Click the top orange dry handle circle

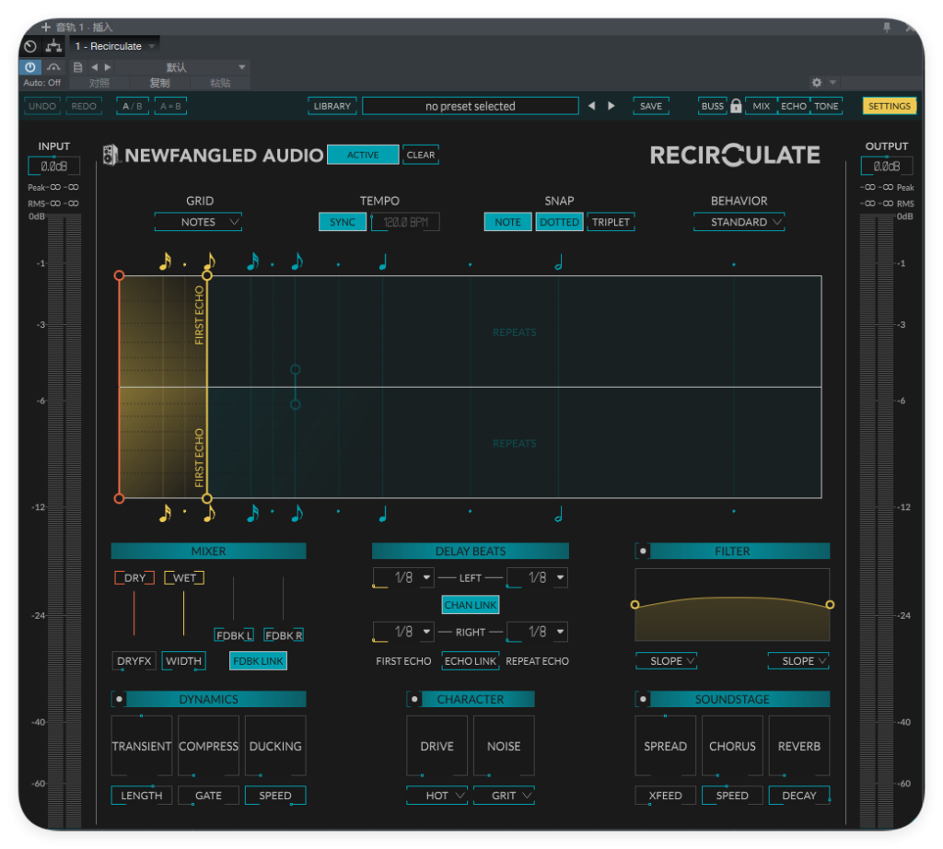pos(119,275)
